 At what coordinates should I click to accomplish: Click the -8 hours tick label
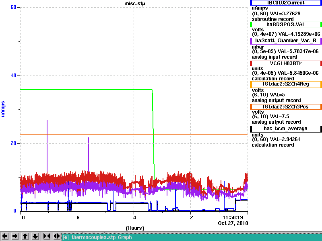coord(22,217)
